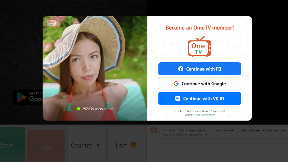Click the OmeTV watermark on the video
The image size is (288, 162).
click(51, 23)
